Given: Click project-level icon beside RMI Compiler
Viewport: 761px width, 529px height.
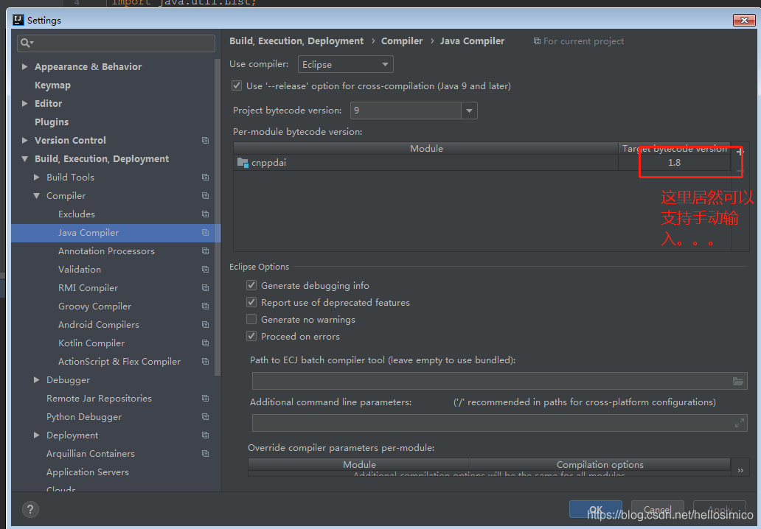Looking at the screenshot, I should (x=205, y=288).
